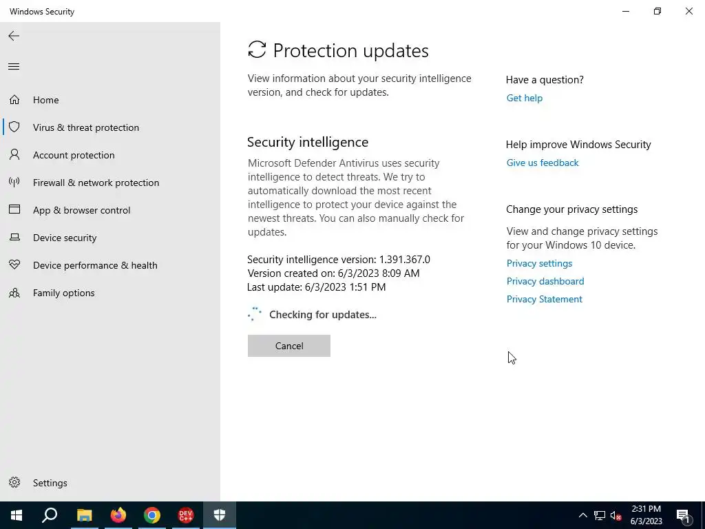The width and height of the screenshot is (705, 529).
Task: Click Windows Security taskbar shield icon
Action: (x=220, y=515)
